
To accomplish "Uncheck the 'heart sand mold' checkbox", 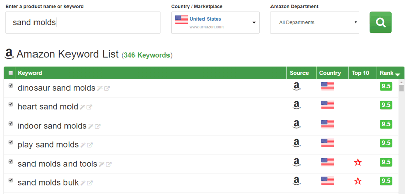I will click(x=11, y=104).
